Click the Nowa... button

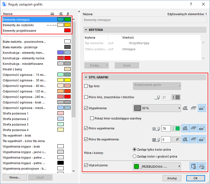[x=15, y=177]
